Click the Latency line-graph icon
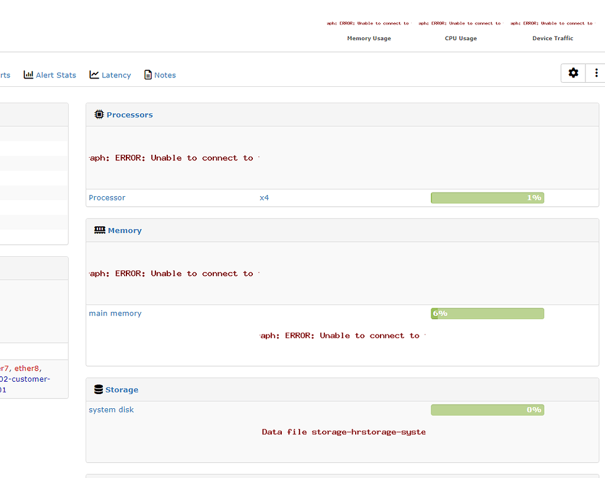The image size is (605, 478). [x=93, y=74]
